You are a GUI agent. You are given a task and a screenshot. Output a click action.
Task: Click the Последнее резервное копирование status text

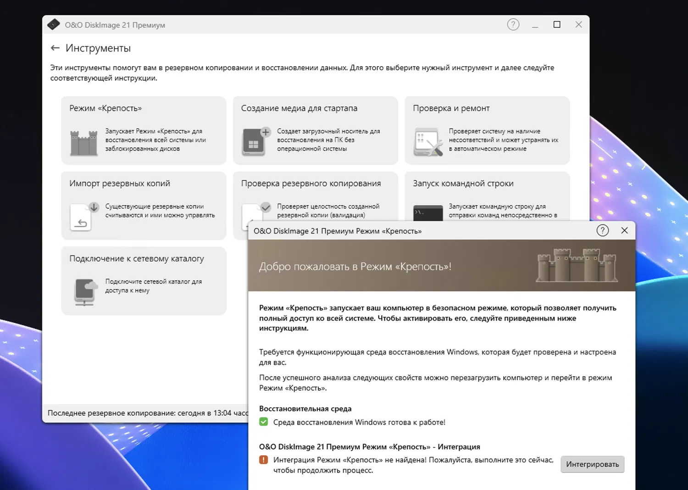[x=148, y=413]
